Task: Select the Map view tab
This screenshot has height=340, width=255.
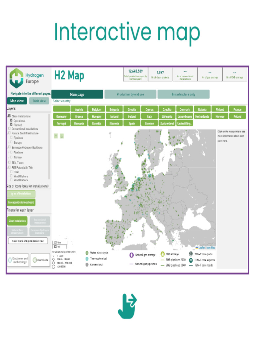Action: [17, 101]
